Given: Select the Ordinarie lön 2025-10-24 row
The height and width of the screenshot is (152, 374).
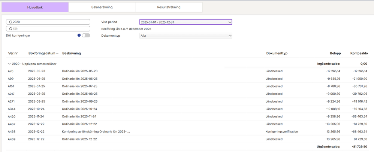Looking at the screenshot, I should pos(79,109).
